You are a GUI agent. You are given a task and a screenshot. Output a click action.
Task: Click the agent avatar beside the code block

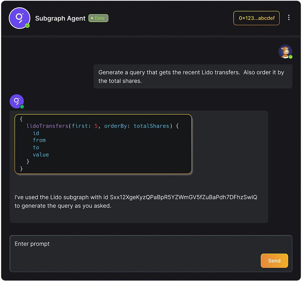(17, 101)
